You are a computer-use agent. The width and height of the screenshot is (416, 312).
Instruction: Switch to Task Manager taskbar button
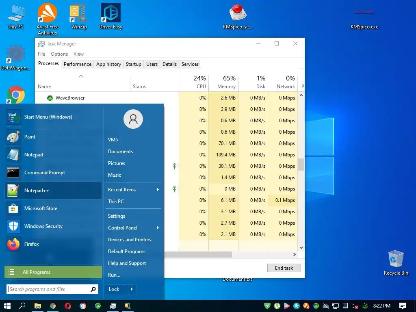click(x=113, y=306)
